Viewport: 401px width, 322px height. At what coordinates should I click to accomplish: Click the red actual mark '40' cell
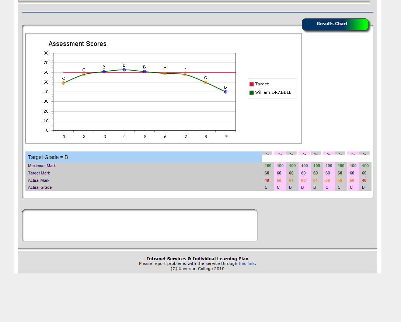click(x=364, y=180)
